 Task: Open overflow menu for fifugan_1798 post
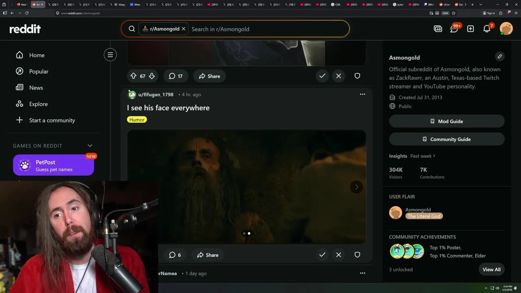pyautogui.click(x=363, y=94)
